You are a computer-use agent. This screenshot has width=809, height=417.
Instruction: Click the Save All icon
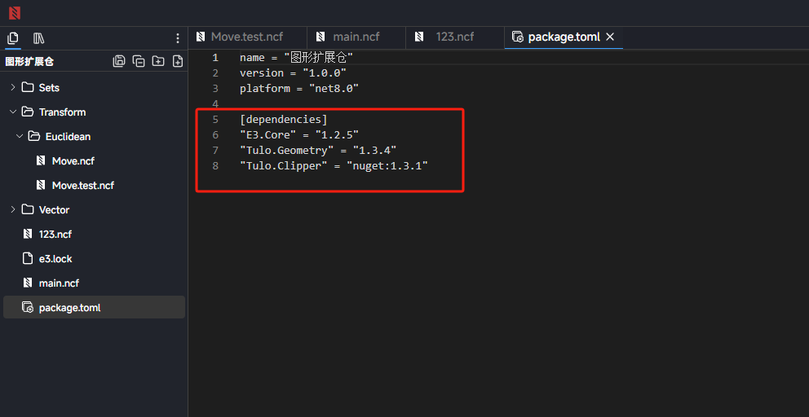(119, 61)
